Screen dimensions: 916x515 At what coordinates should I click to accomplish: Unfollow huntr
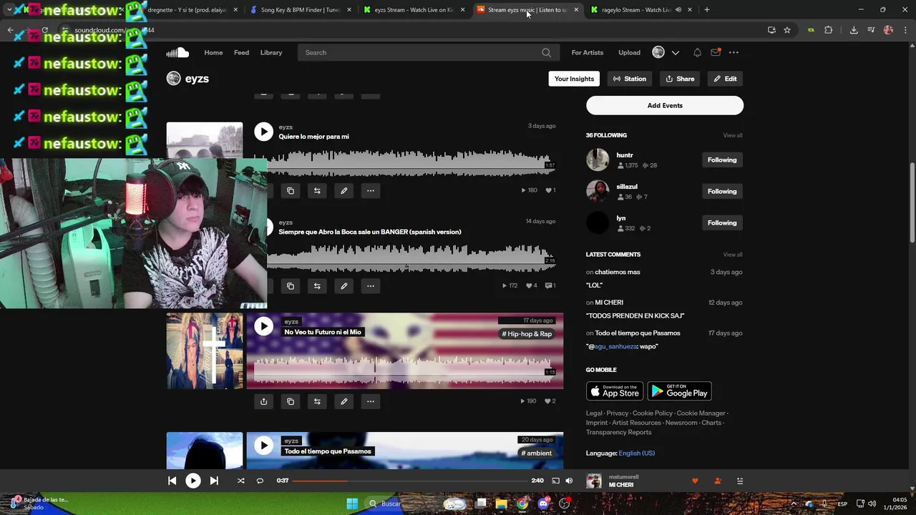pos(721,160)
